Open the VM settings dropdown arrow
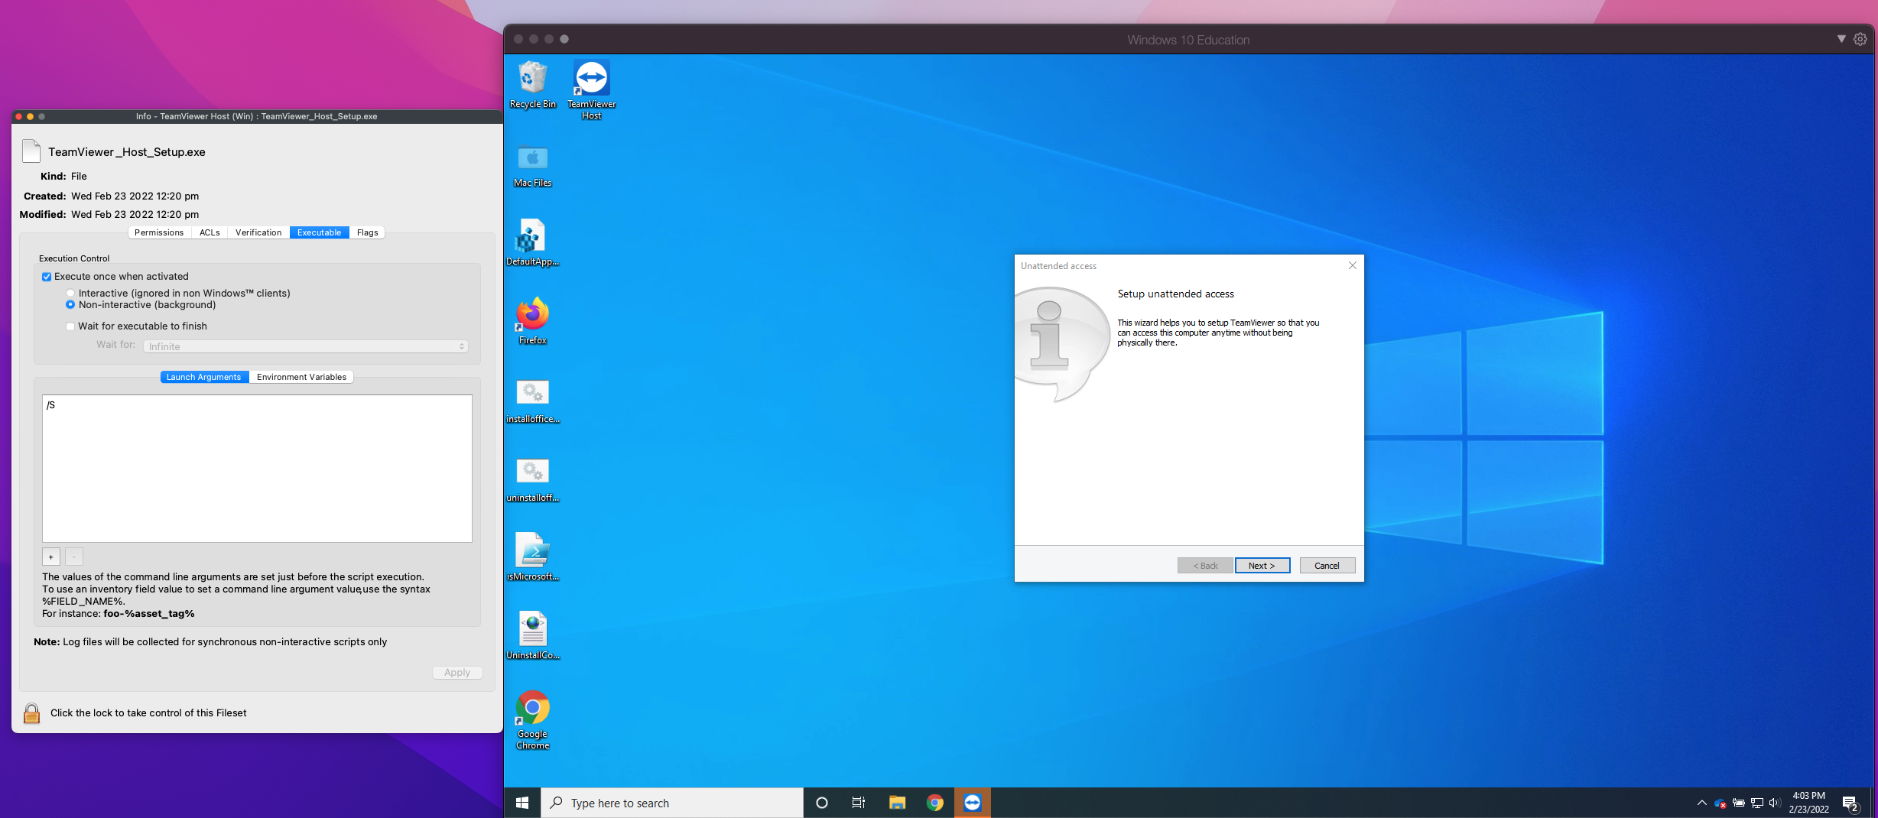Viewport: 1878px width, 818px height. [x=1840, y=39]
